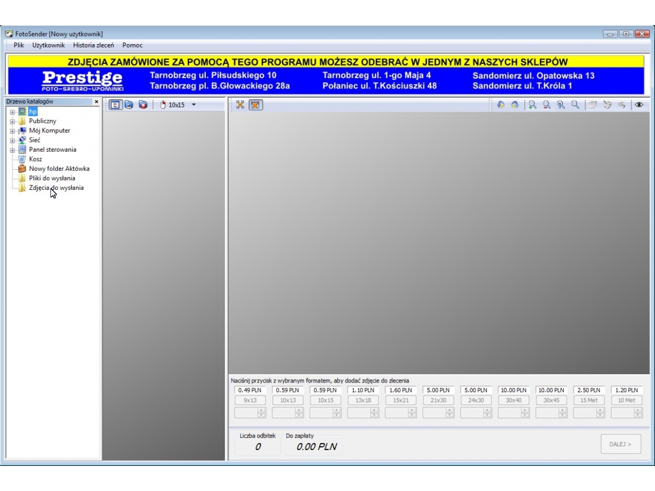Select the Zdjęcia do wysłania folder

[56, 188]
